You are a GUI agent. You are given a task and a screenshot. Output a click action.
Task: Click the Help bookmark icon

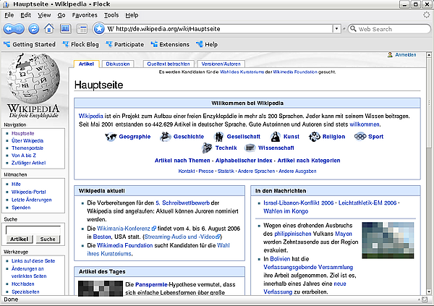point(200,44)
